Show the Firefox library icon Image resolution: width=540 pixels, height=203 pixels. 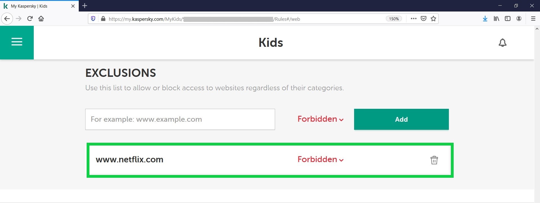pos(496,19)
